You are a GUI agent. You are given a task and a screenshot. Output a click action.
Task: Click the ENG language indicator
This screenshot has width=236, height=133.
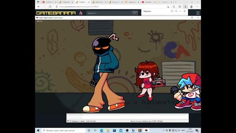pos(183,130)
